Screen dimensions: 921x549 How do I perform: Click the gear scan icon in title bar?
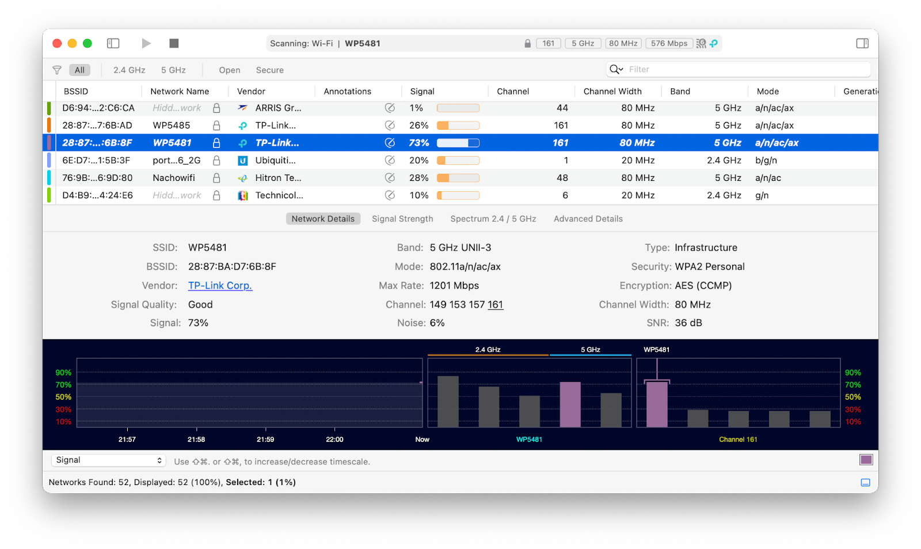click(x=701, y=44)
